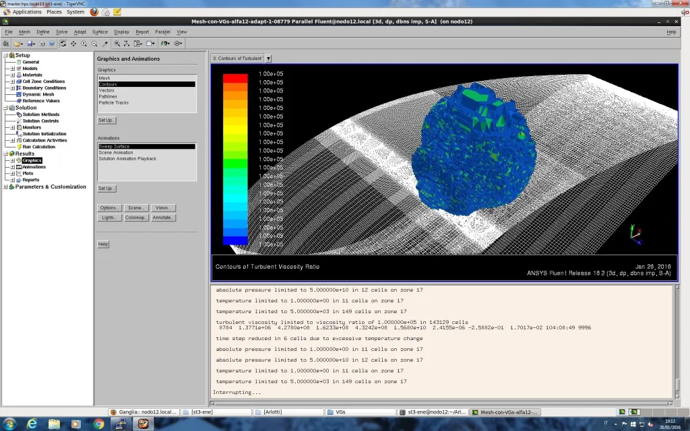690x431 pixels.
Task: Open the Display menu
Action: (121, 31)
